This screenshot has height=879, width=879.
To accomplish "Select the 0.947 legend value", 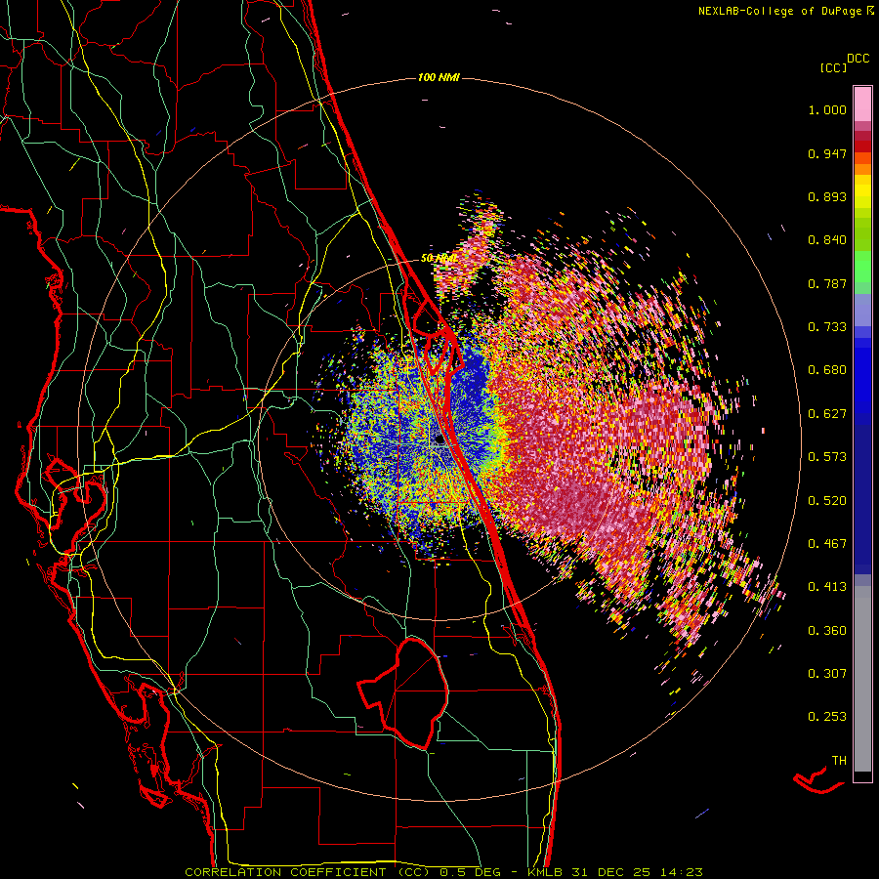I will coord(827,153).
